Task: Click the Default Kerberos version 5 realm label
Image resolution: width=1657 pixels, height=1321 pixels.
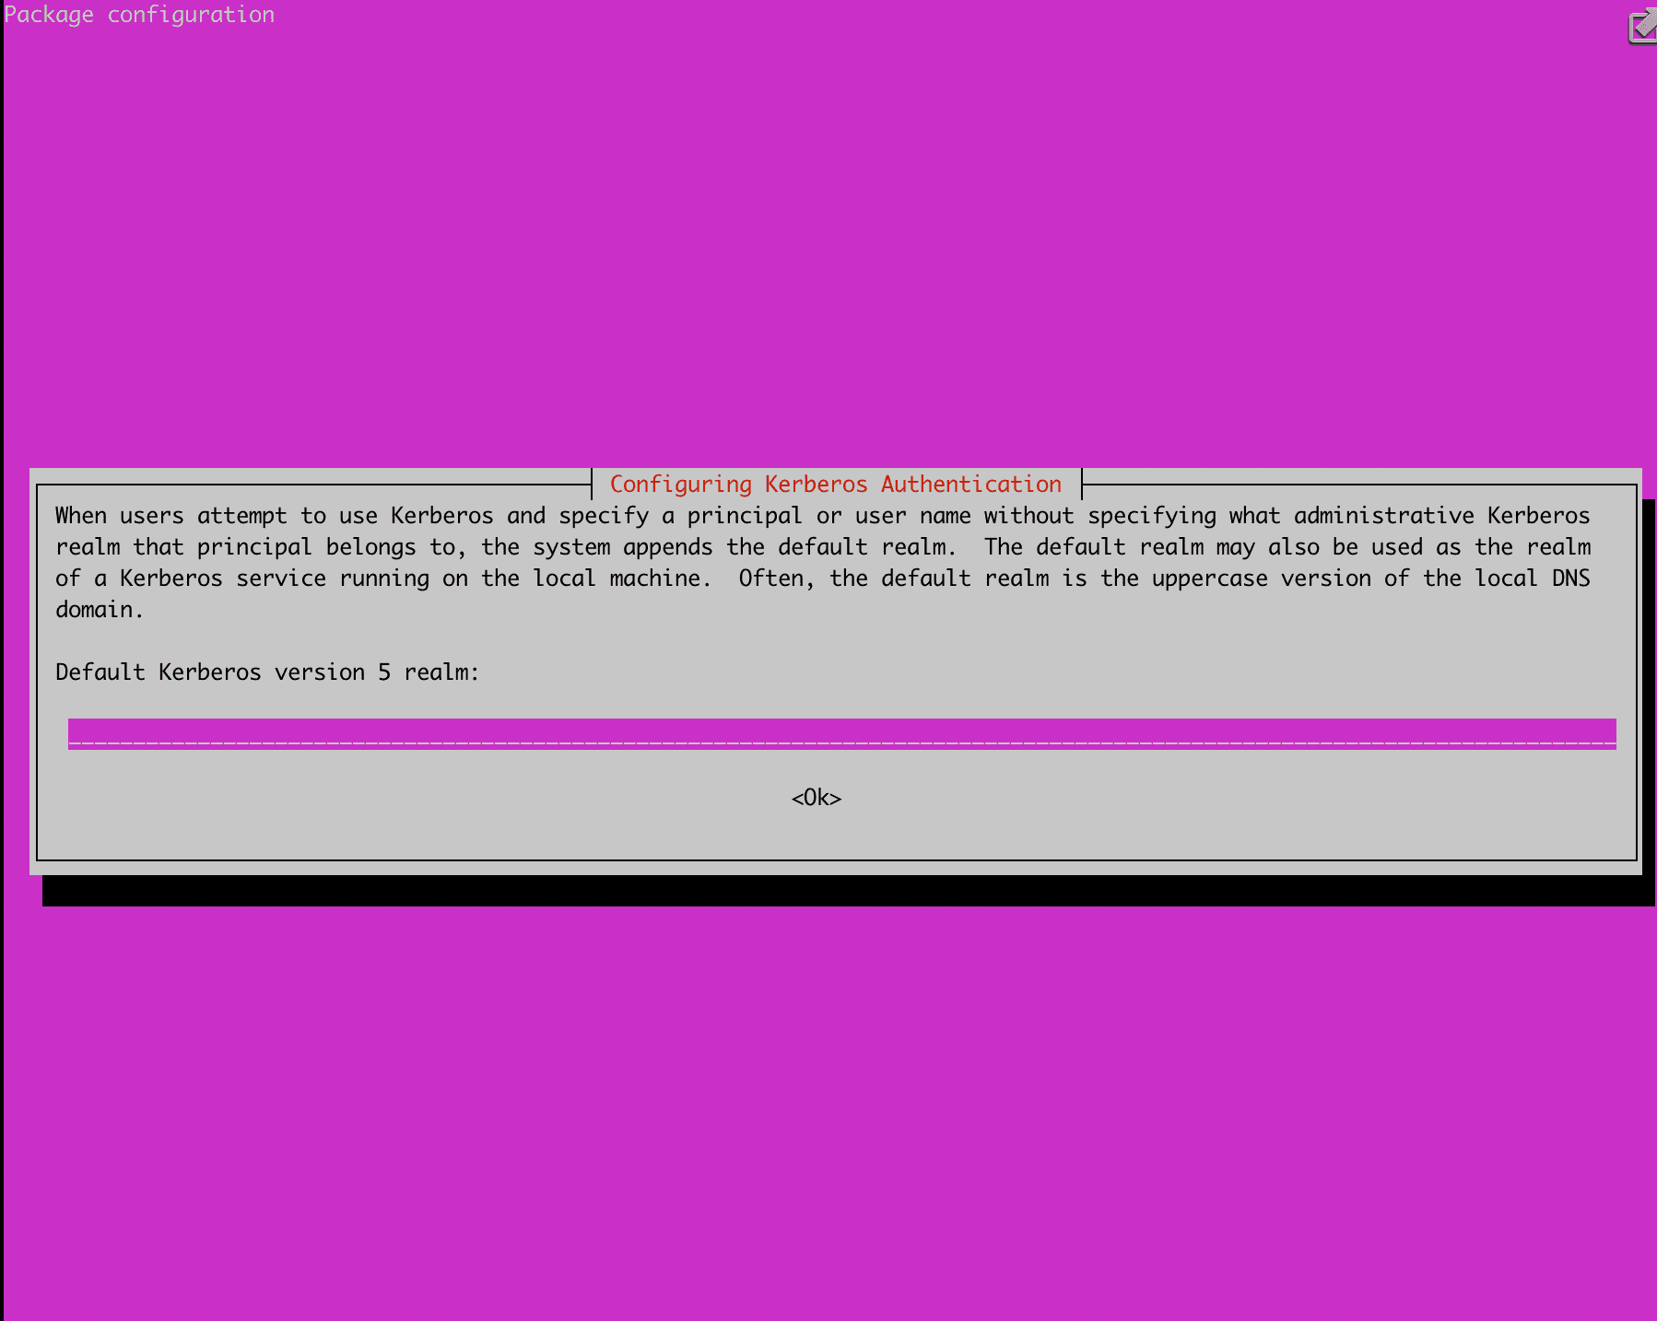Action: pyautogui.click(x=267, y=672)
